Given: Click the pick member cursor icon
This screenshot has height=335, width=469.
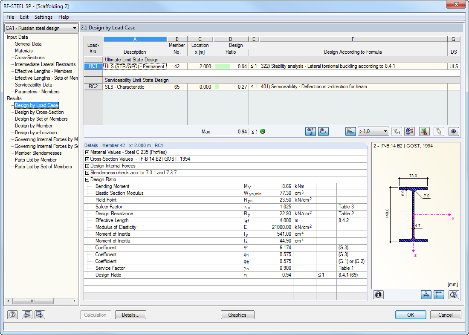Looking at the screenshot, I should click(x=439, y=131).
